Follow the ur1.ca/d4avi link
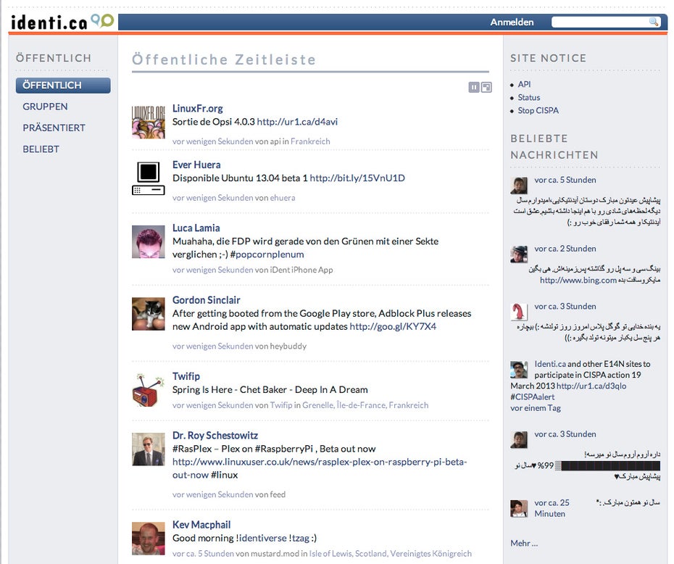 tap(297, 122)
